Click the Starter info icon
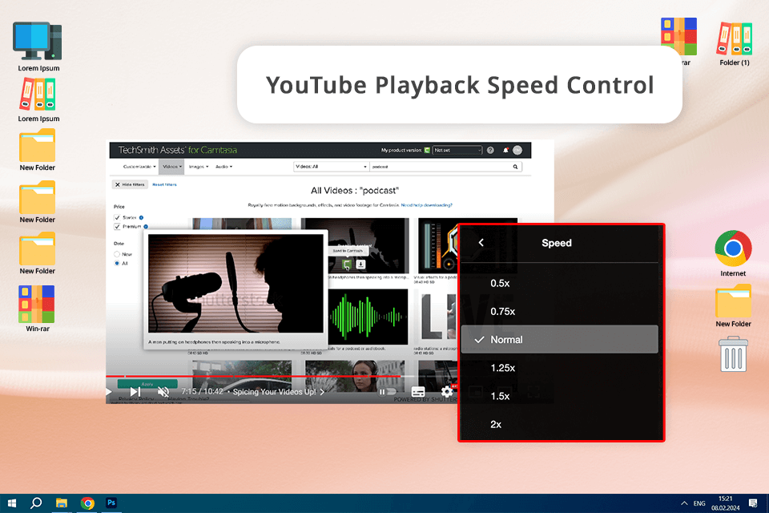The width and height of the screenshot is (769, 513). (141, 217)
